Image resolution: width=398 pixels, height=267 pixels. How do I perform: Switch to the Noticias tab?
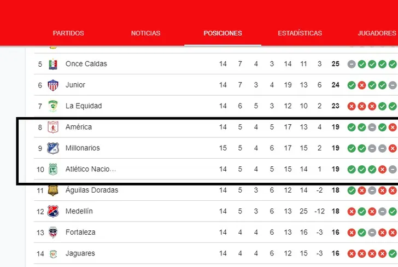click(145, 33)
